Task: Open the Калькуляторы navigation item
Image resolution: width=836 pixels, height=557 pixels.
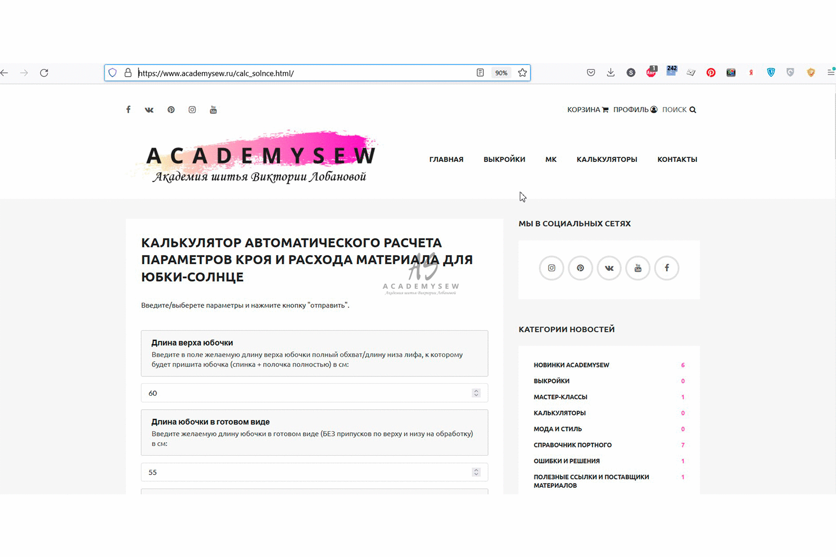Action: coord(607,159)
